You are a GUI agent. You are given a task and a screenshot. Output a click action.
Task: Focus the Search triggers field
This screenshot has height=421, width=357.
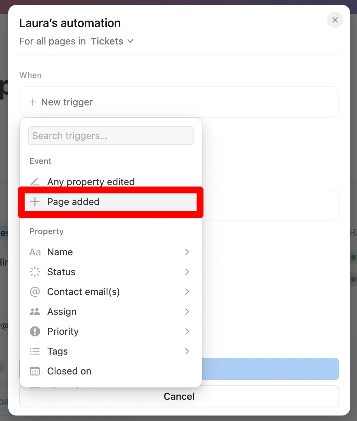coord(111,136)
